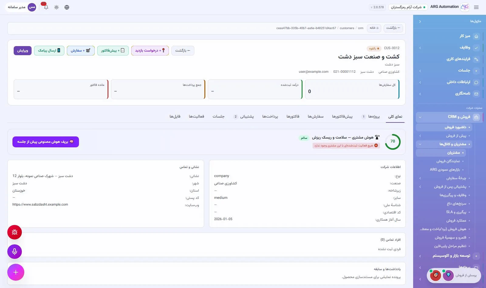Viewport: 486px width, 288px height.
Task: Expand the وظایف sidebar chevron
Action: coord(420,48)
